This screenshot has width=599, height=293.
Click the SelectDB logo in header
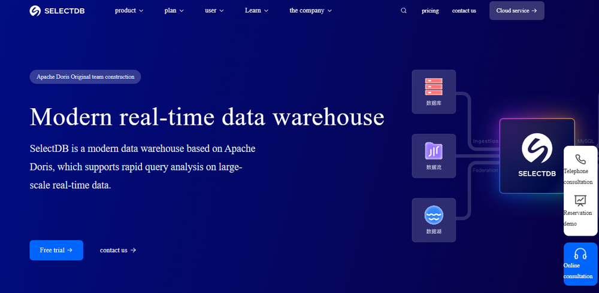(x=57, y=11)
